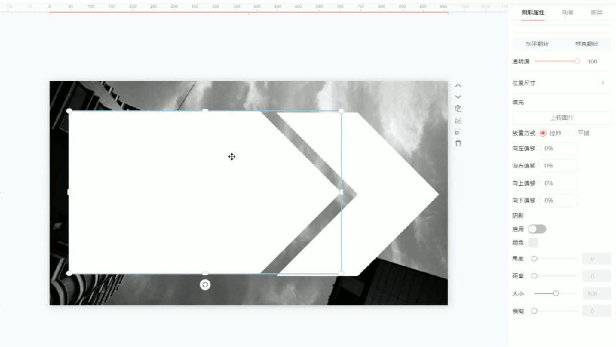Click the move-layer-down chevron icon
Image resolution: width=616 pixels, height=347 pixels.
458,97
